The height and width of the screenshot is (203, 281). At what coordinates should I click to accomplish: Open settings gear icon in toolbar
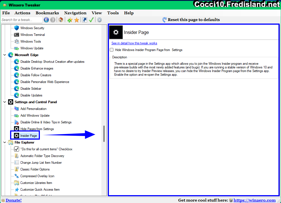99,20
